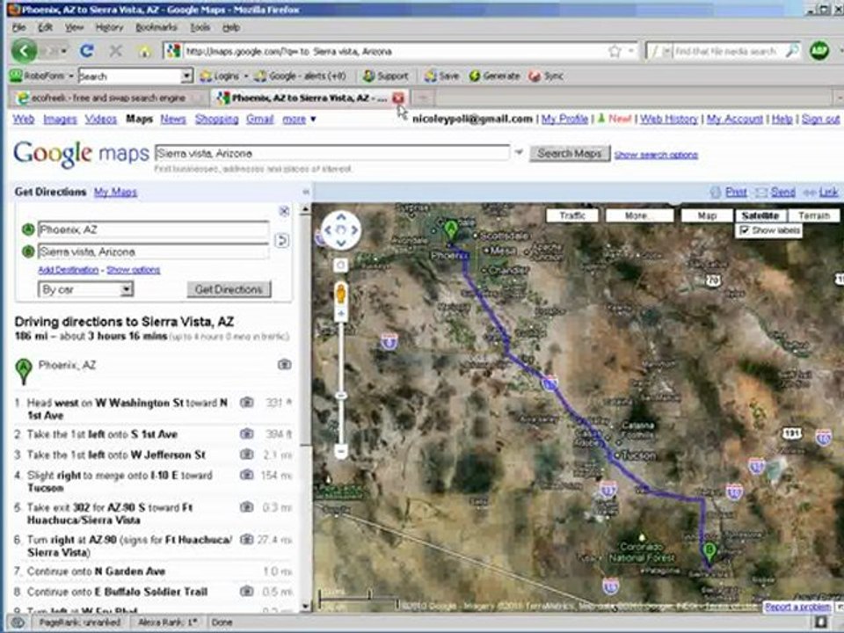The image size is (844, 633).
Task: Click the Add Destination link
Action: [x=69, y=270]
